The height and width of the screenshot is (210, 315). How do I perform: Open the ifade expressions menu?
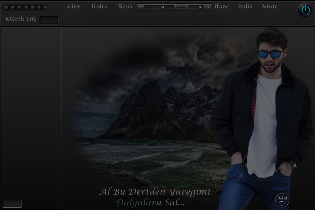point(222,6)
